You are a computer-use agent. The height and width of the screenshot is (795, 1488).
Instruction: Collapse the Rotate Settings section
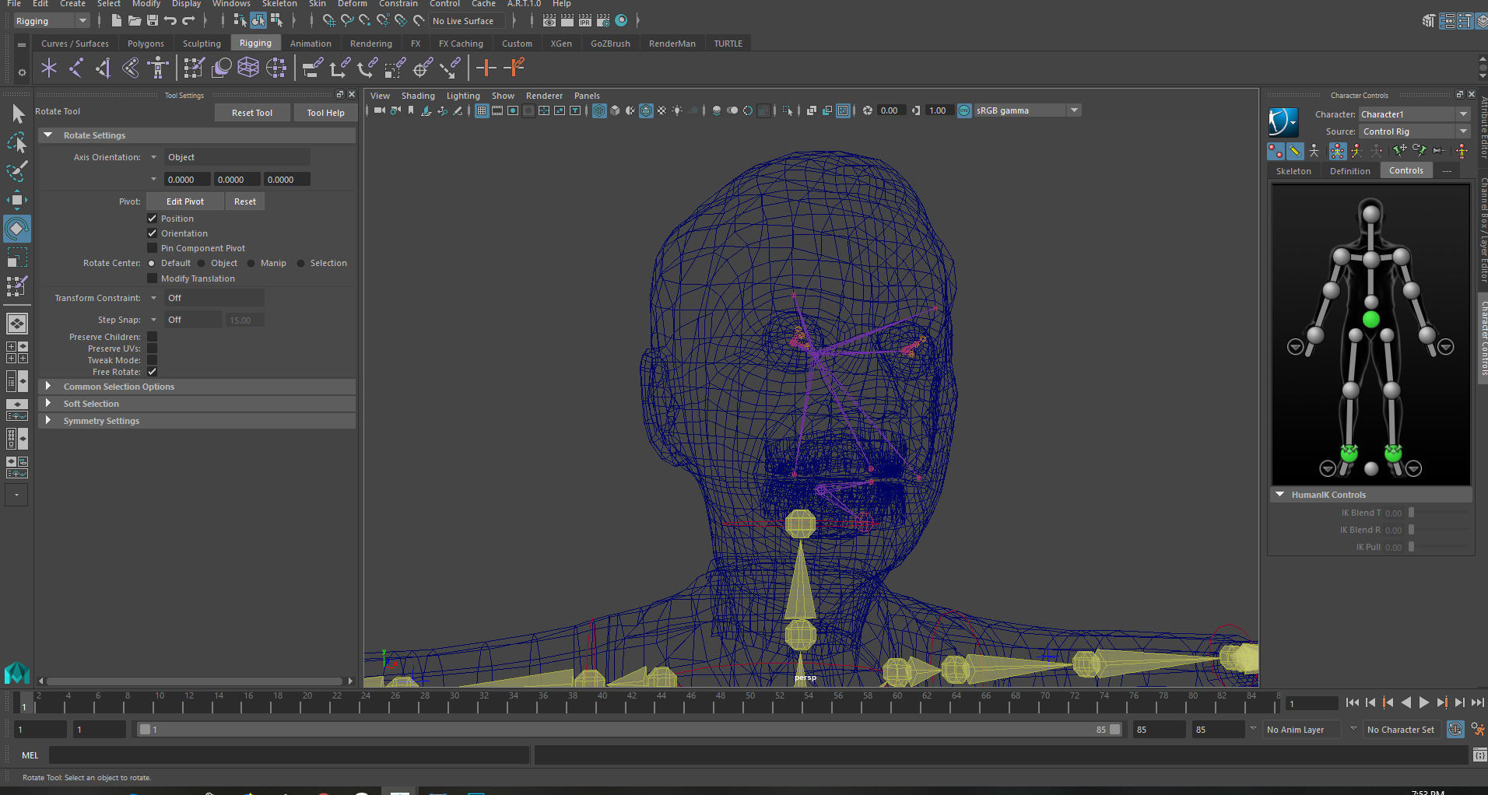point(48,135)
